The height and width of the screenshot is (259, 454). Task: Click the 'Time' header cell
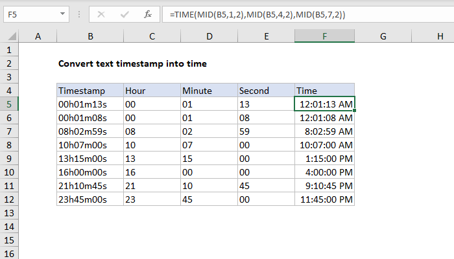pyautogui.click(x=324, y=90)
